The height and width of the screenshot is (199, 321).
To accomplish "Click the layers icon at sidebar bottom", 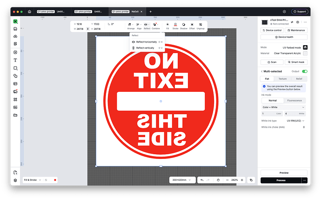I will tap(15, 180).
